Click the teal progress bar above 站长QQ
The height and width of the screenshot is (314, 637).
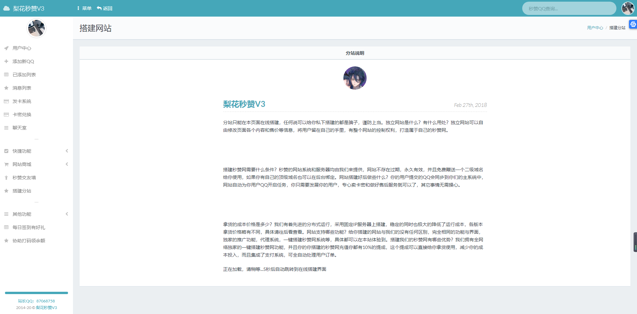36,293
